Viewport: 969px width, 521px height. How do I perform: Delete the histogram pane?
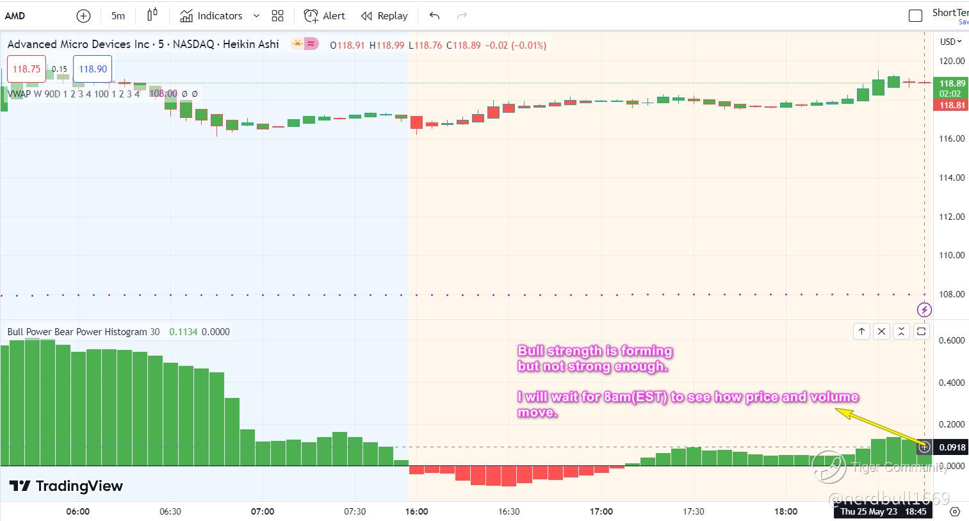pos(881,331)
